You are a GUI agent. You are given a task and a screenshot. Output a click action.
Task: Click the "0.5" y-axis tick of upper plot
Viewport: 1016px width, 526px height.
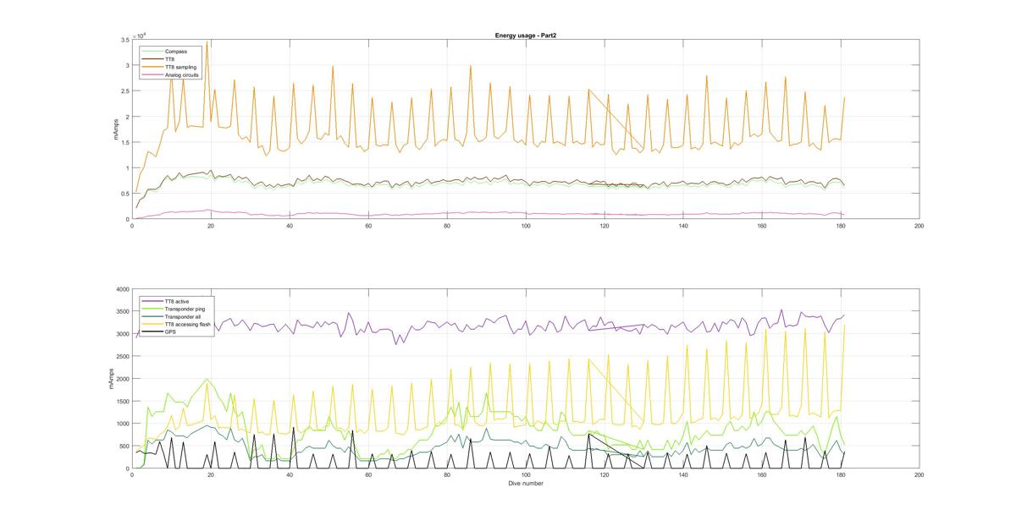124,194
